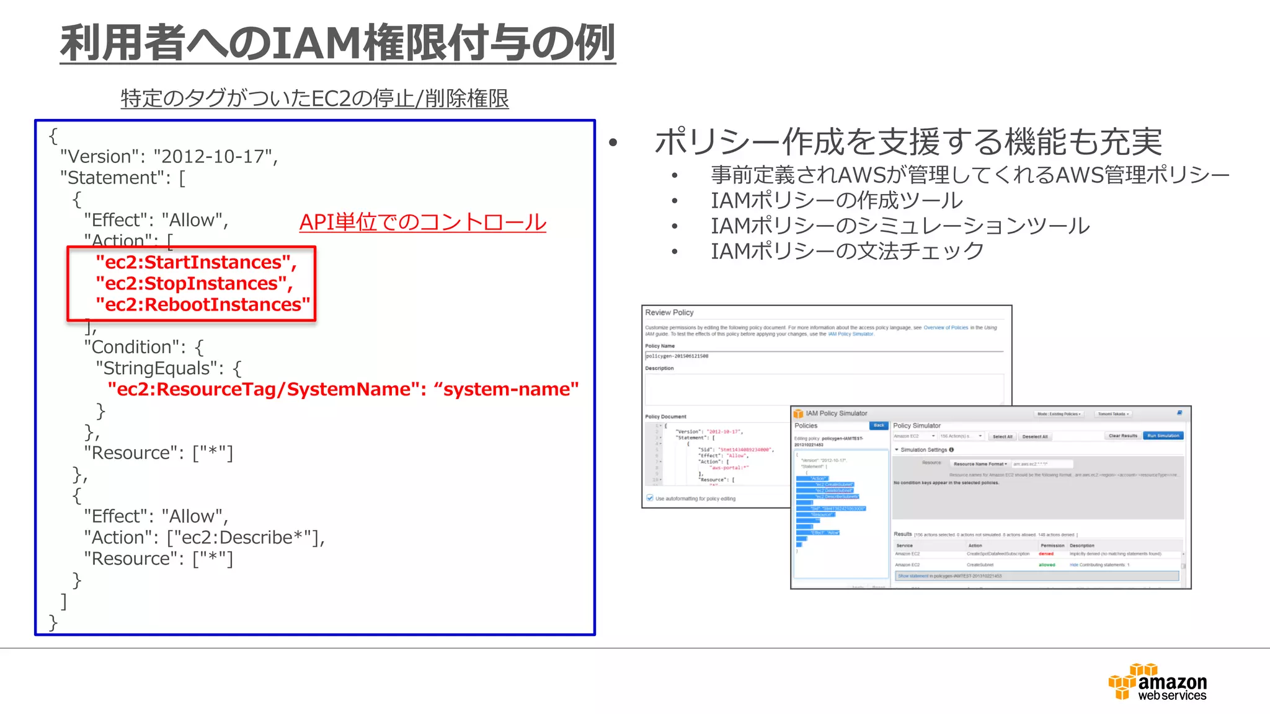This screenshot has height=714, width=1270.
Task: Click "ec2:RebootInstances" in the JSON policy
Action: (203, 304)
